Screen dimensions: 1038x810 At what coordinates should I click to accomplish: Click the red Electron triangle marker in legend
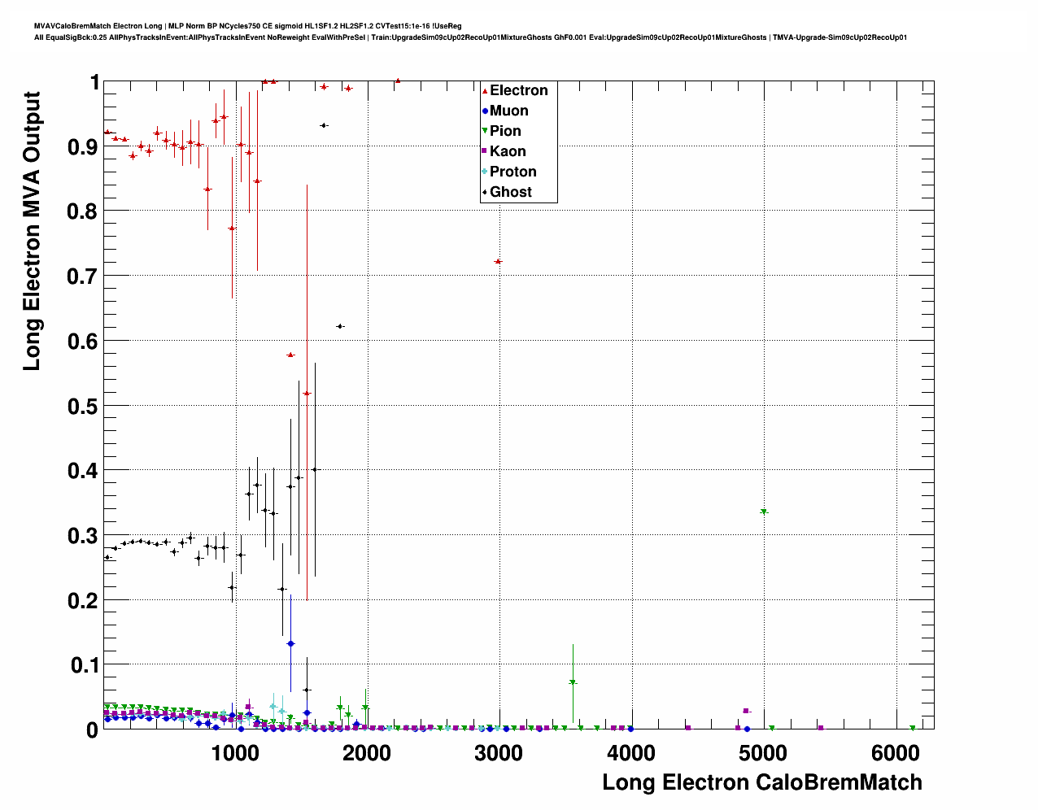(485, 90)
